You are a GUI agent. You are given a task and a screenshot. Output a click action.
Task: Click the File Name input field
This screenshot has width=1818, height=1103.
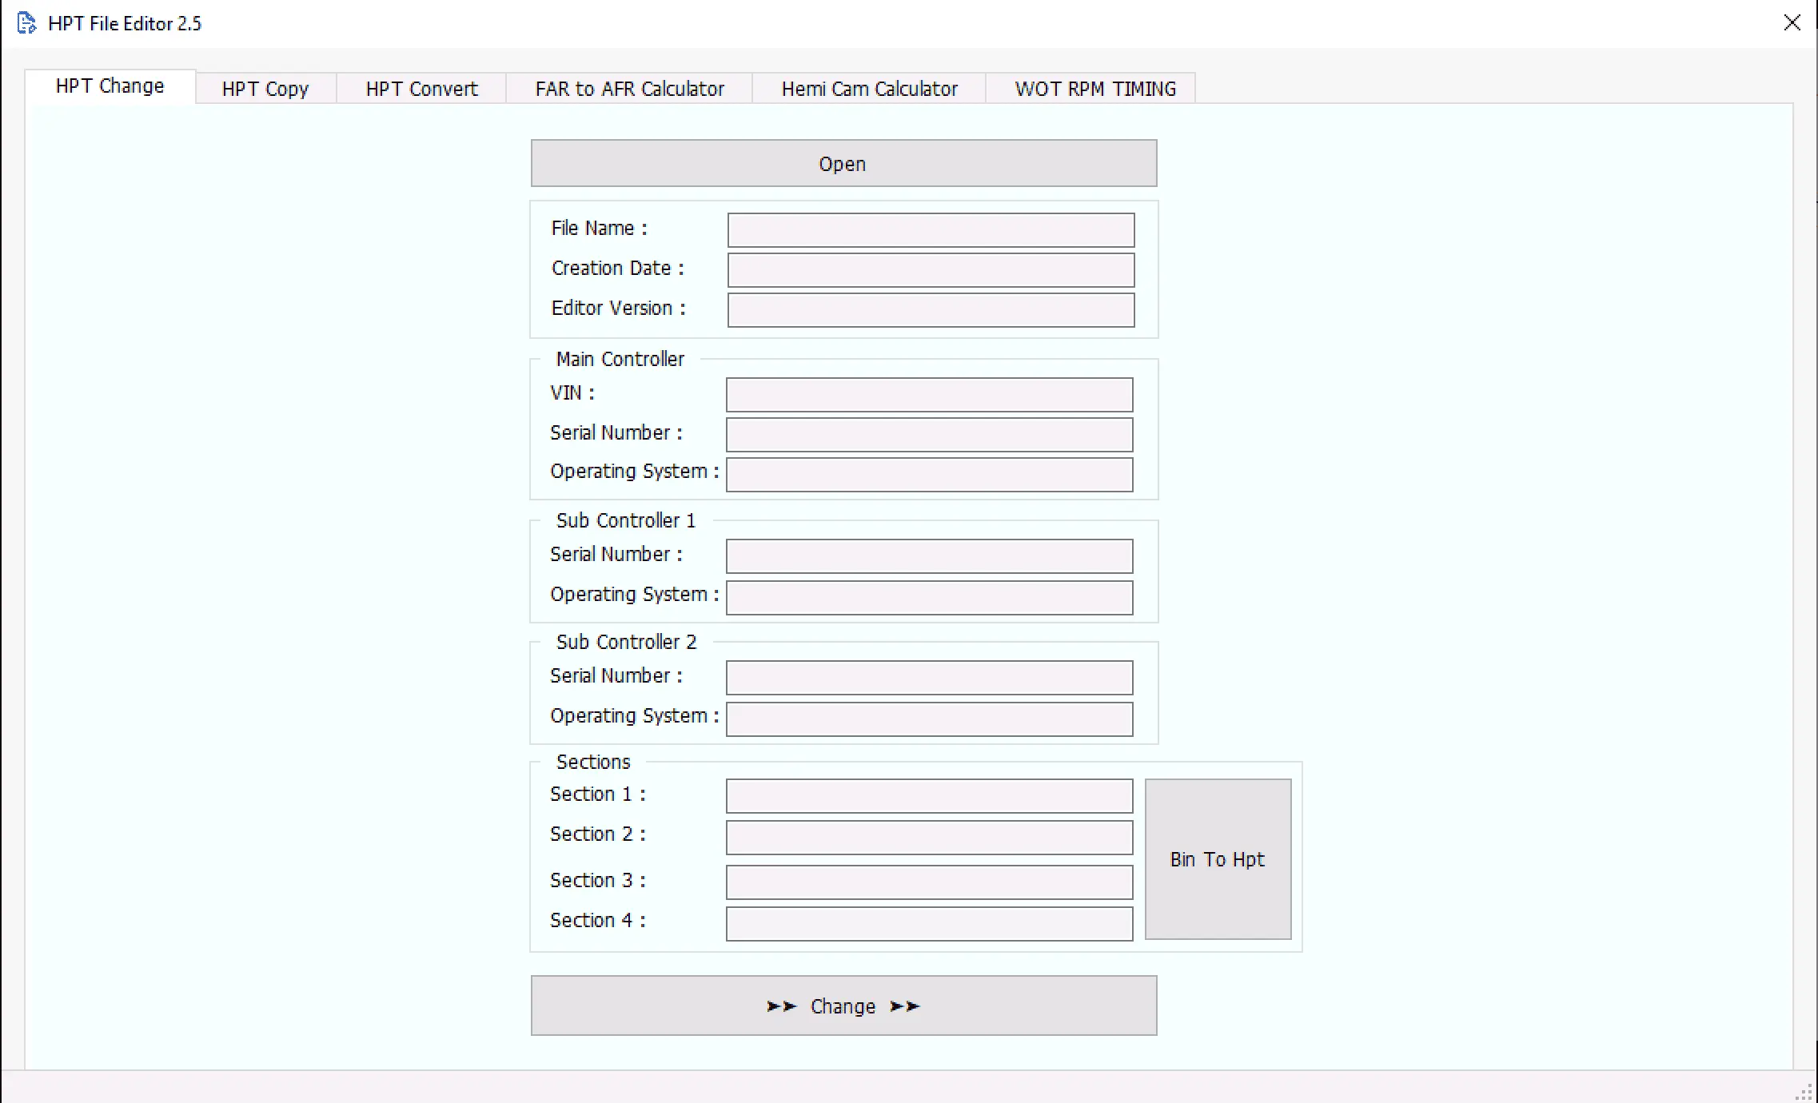(931, 230)
